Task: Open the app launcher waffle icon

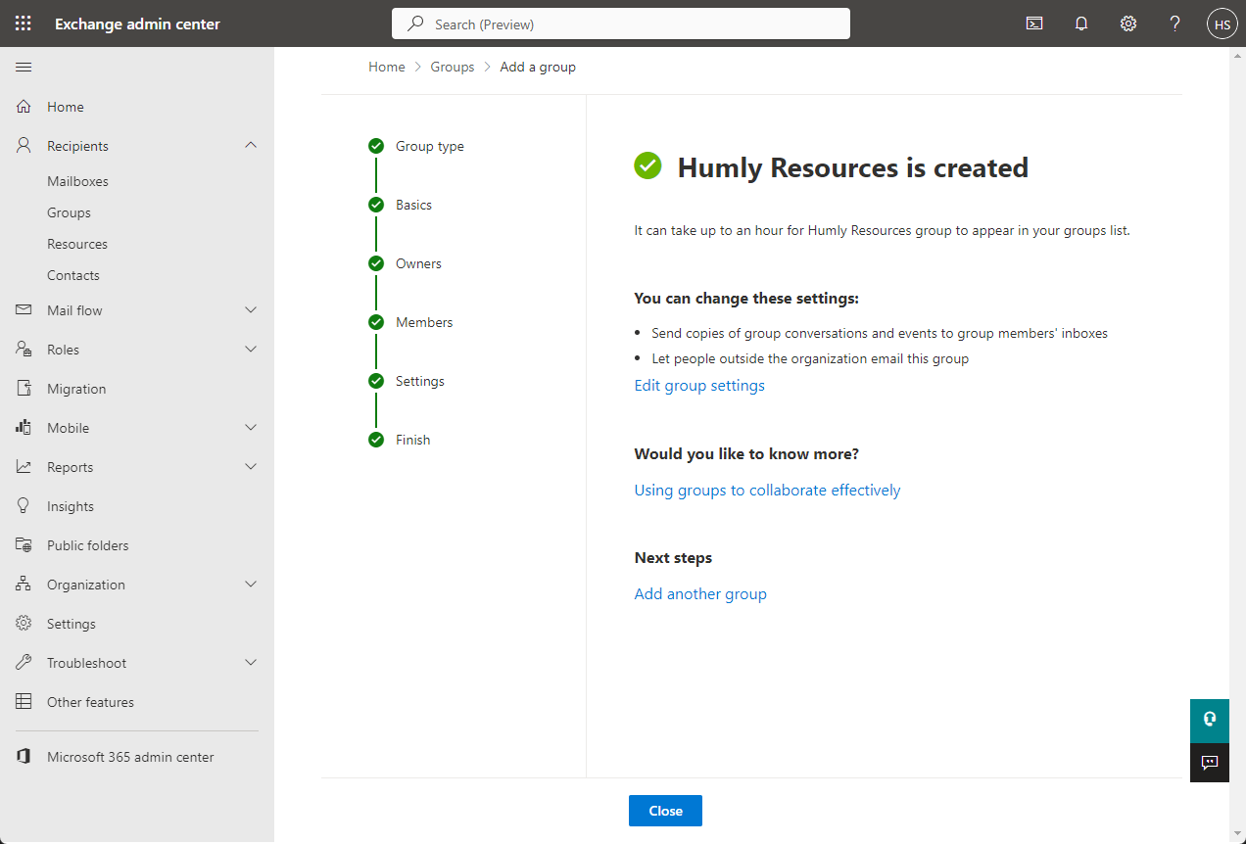Action: click(x=24, y=23)
